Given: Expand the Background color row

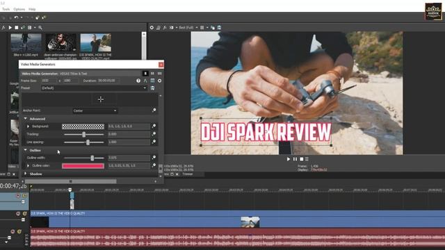Looking at the screenshot, I should 28,126.
